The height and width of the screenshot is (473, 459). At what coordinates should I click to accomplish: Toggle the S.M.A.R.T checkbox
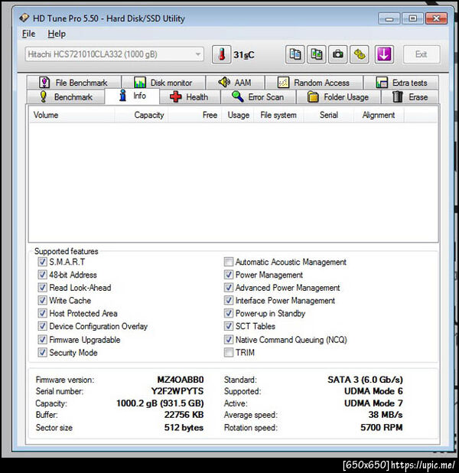42,262
